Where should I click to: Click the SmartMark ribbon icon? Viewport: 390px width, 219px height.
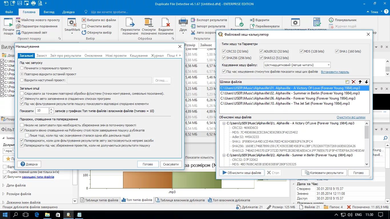(72, 23)
